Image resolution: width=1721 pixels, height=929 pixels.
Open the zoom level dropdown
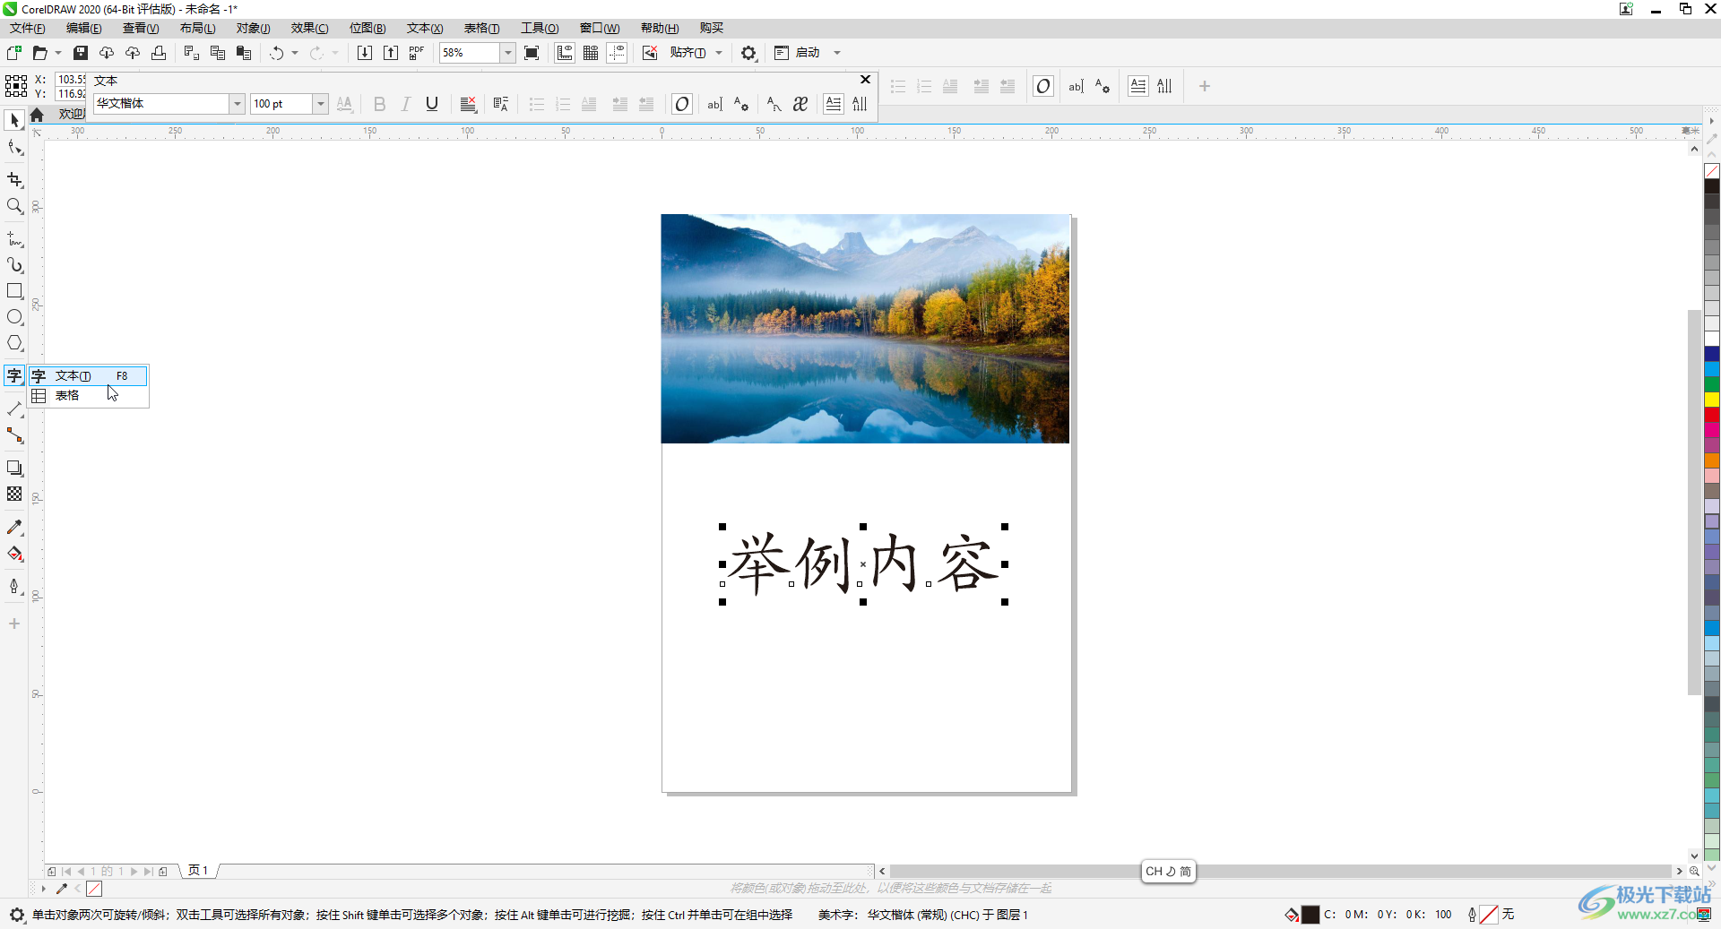[507, 53]
